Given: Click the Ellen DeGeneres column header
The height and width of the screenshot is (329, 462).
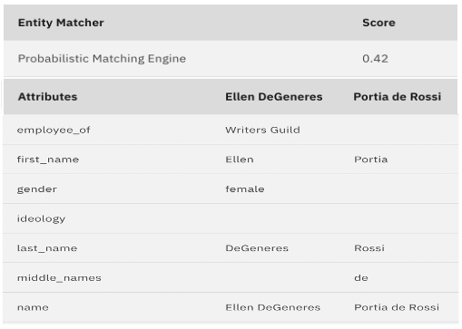Looking at the screenshot, I should tap(274, 97).
